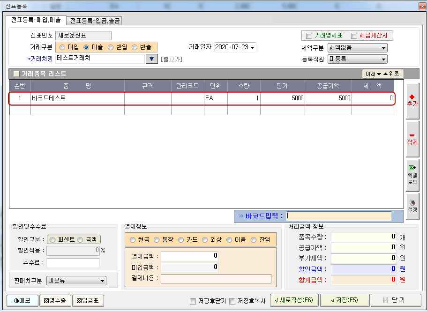Choose 퍼센트 discount type
The width and height of the screenshot is (427, 312).
click(x=52, y=240)
